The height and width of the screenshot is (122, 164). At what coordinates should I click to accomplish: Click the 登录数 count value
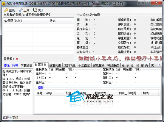pos(17,59)
